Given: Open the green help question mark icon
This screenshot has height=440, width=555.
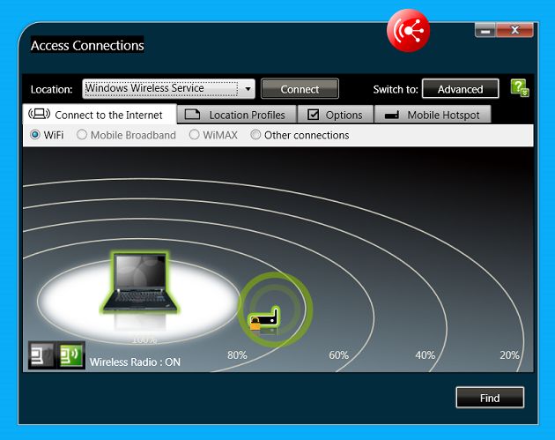Looking at the screenshot, I should 520,88.
